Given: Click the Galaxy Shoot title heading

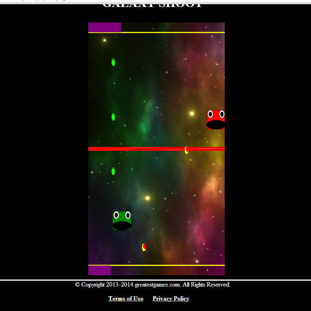Looking at the screenshot, I should [x=152, y=5].
